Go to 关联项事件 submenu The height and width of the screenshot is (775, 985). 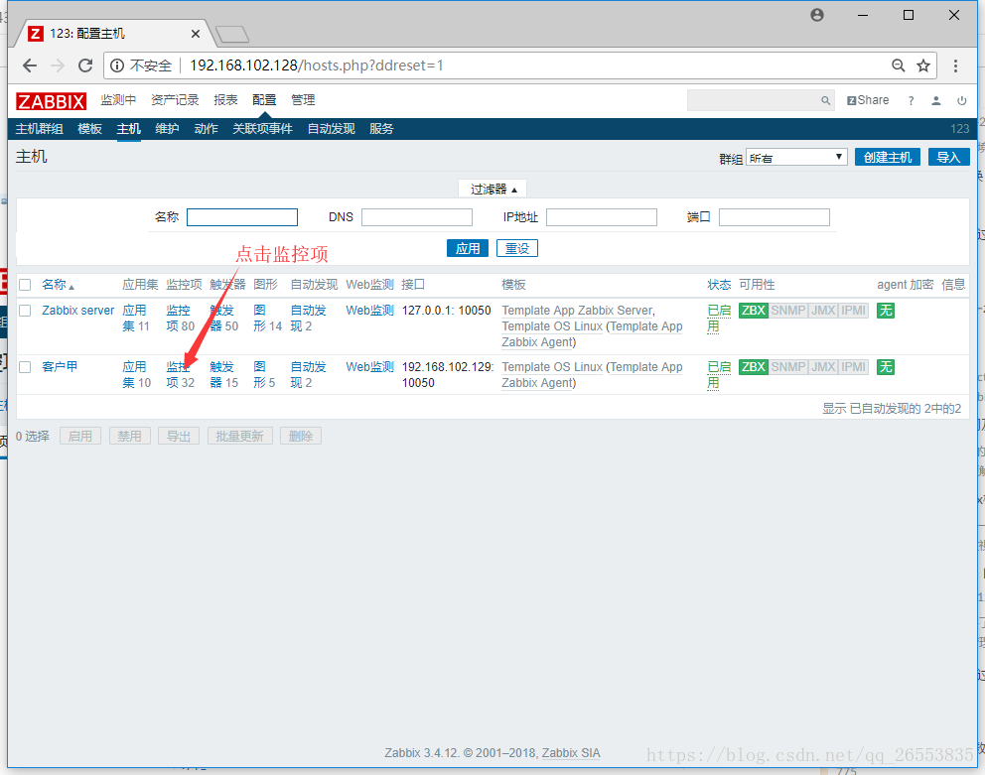click(262, 129)
